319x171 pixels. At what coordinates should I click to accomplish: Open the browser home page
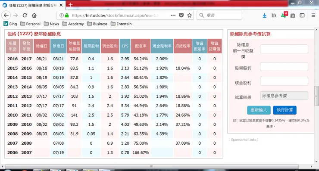coord(34,15)
